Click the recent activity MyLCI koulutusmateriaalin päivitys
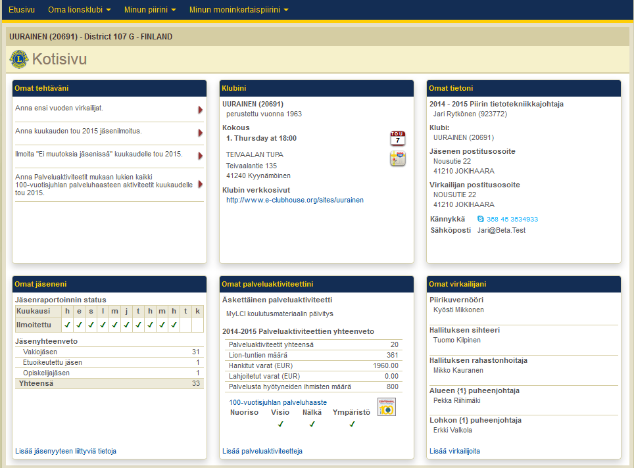 [x=280, y=314]
